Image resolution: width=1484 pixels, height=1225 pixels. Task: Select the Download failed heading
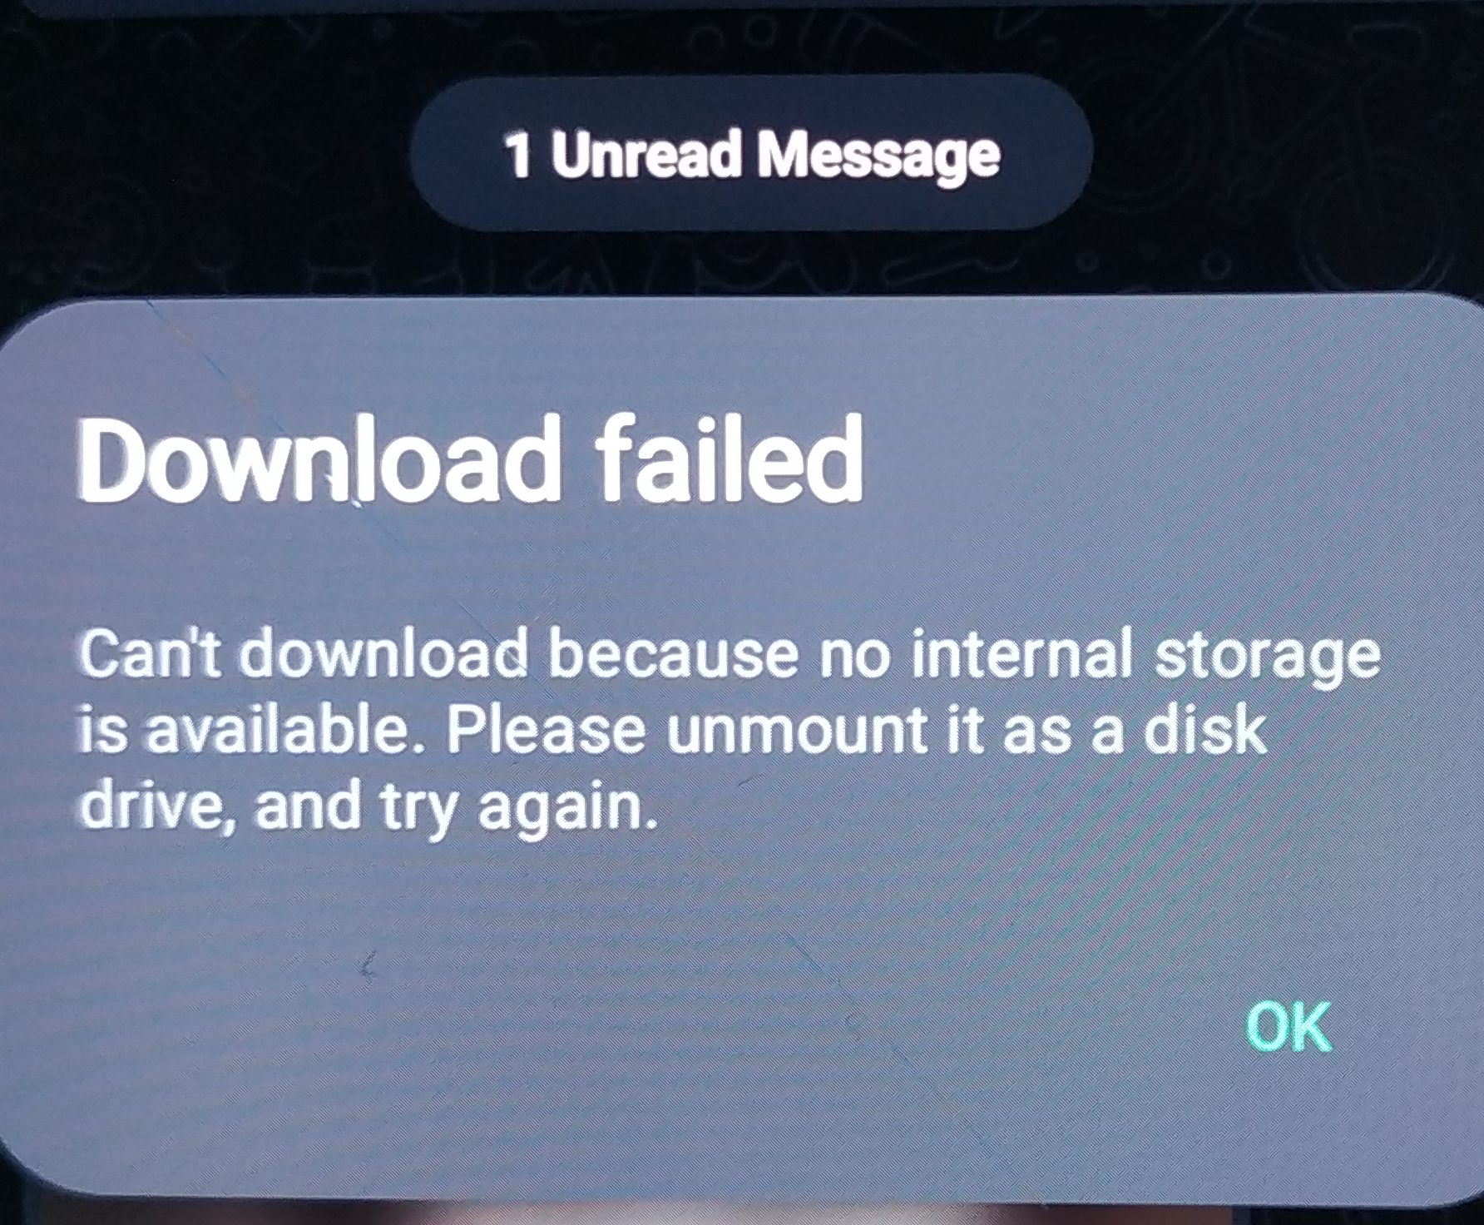[x=470, y=459]
